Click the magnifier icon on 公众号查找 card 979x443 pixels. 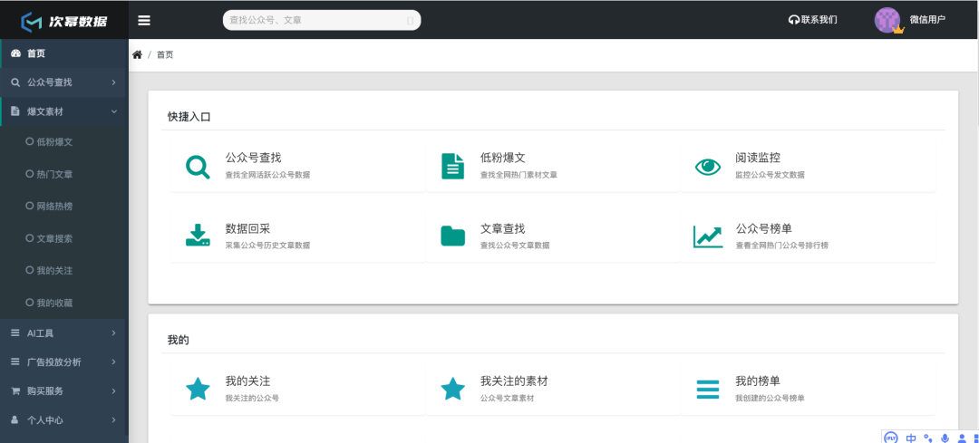[x=198, y=167]
